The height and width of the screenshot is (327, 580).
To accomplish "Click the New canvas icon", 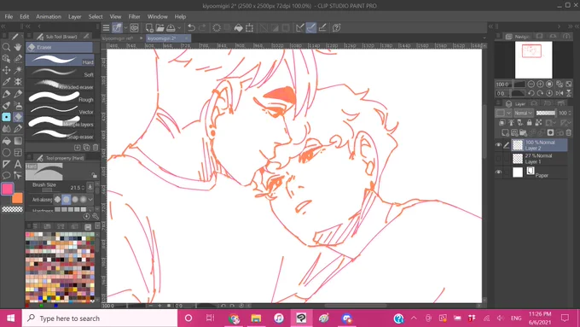I will tap(149, 28).
